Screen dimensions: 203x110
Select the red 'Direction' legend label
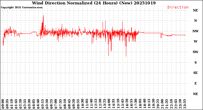pyautogui.click(x=178, y=7)
